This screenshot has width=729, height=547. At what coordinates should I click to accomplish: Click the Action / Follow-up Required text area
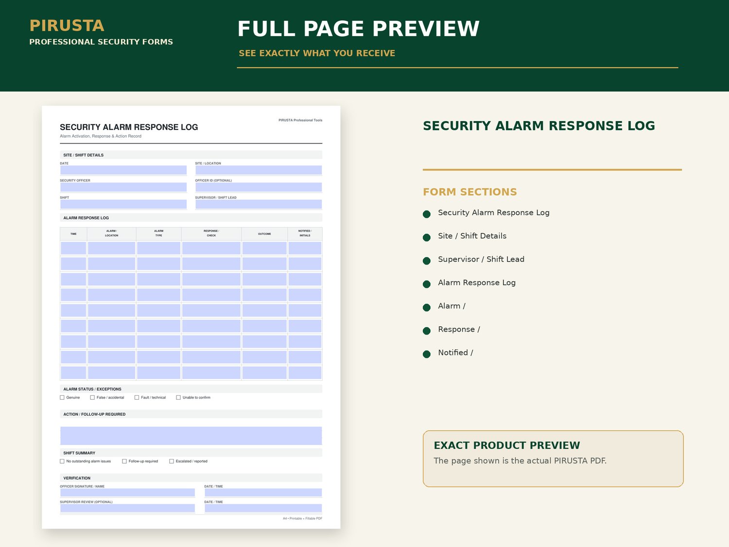(x=191, y=436)
